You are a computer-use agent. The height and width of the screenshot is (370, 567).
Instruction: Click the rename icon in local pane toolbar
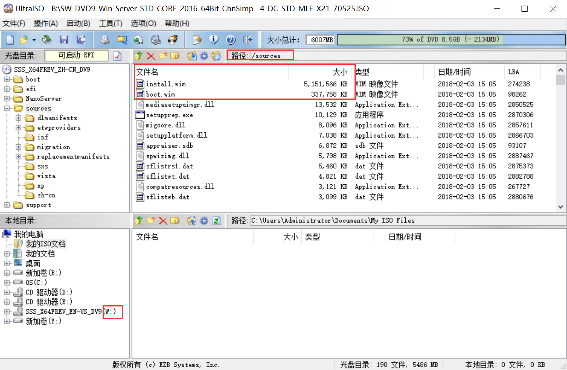pyautogui.click(x=175, y=220)
